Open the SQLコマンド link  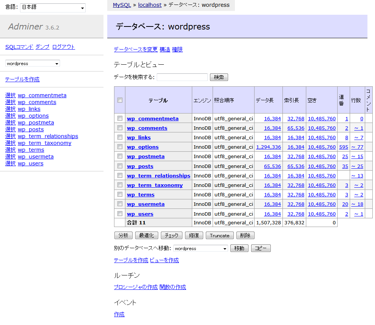pos(19,47)
